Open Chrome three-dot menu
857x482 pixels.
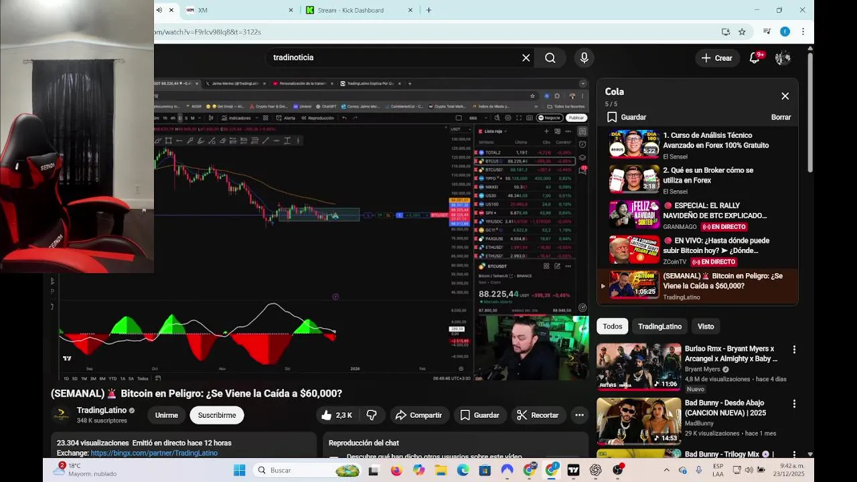pos(803,31)
